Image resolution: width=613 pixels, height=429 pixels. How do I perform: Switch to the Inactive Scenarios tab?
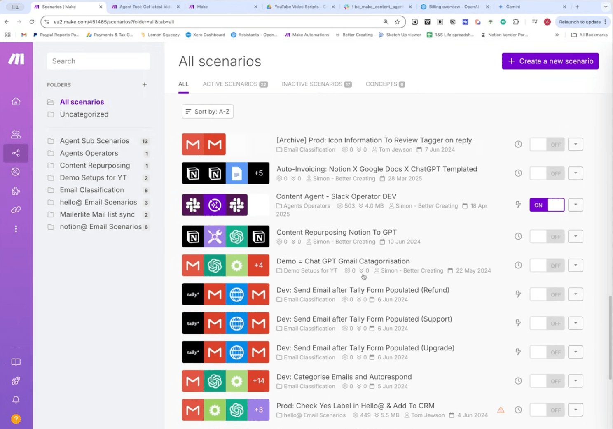click(316, 84)
